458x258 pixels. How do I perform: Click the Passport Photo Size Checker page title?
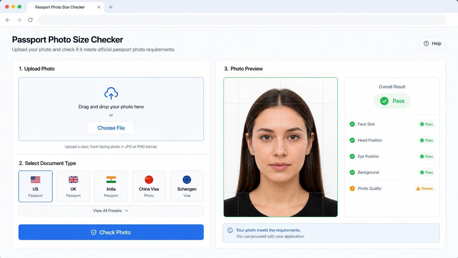pos(68,40)
